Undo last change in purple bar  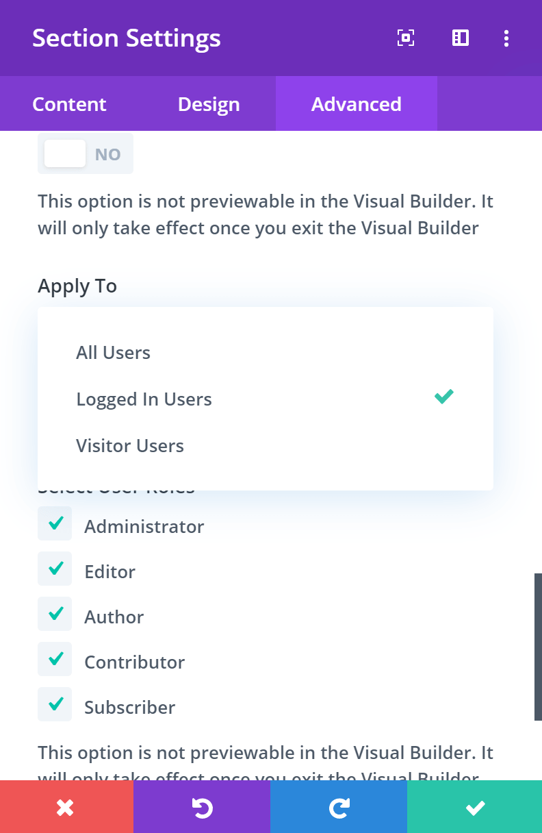(x=202, y=807)
